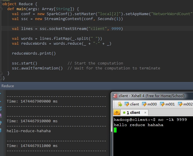
Task: Open the m002 session shortcut in Xshell
Action: [185, 104]
